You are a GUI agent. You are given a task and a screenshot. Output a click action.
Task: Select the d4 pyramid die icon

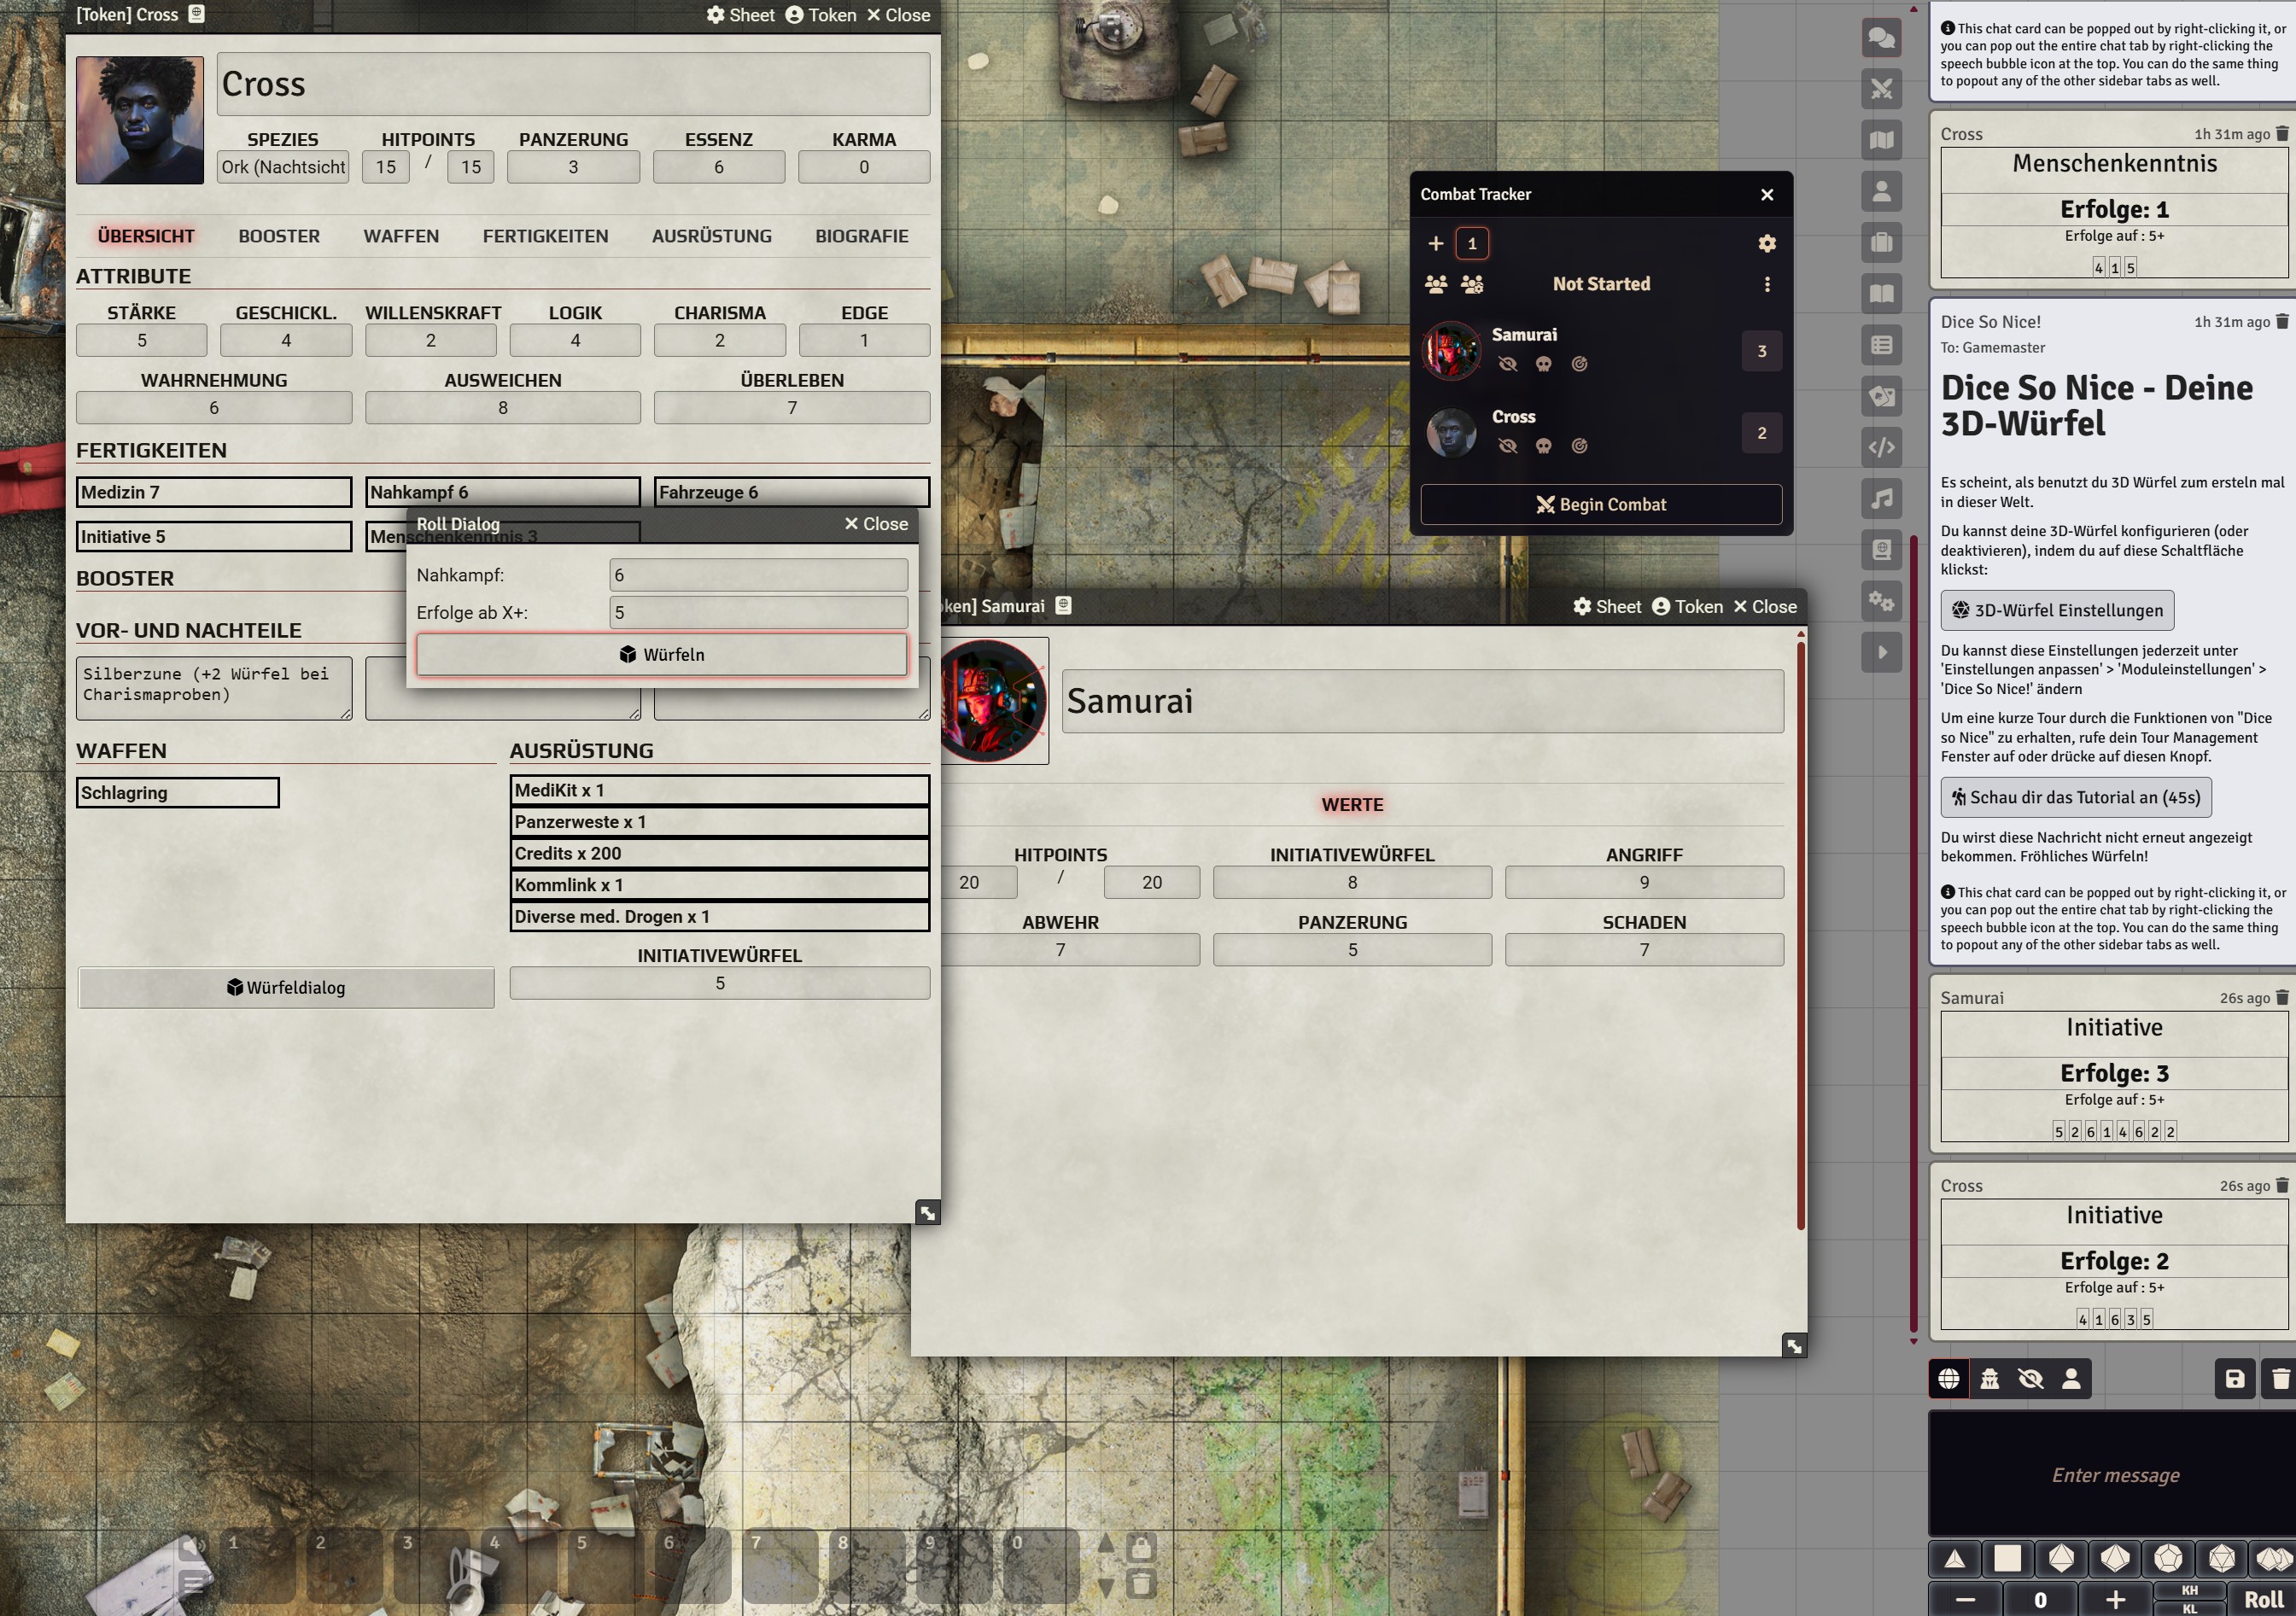(1954, 1558)
